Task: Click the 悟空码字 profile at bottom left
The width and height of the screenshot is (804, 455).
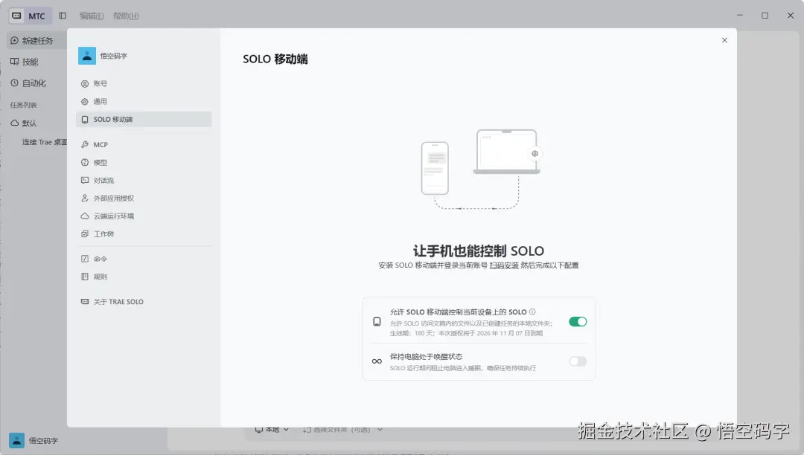Action: 33,440
